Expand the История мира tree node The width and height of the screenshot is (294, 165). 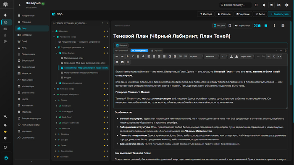[54, 89]
